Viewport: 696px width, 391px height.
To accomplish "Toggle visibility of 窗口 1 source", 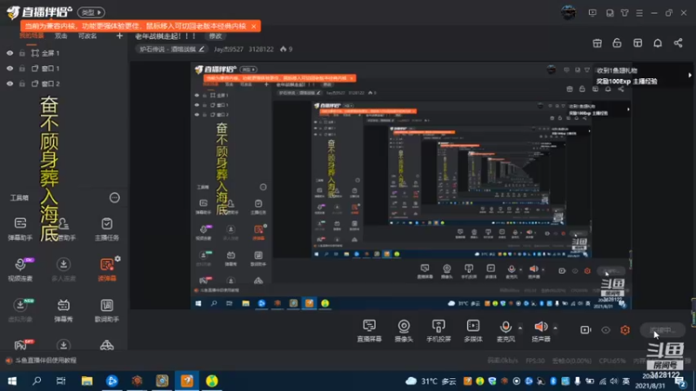I will (10, 69).
